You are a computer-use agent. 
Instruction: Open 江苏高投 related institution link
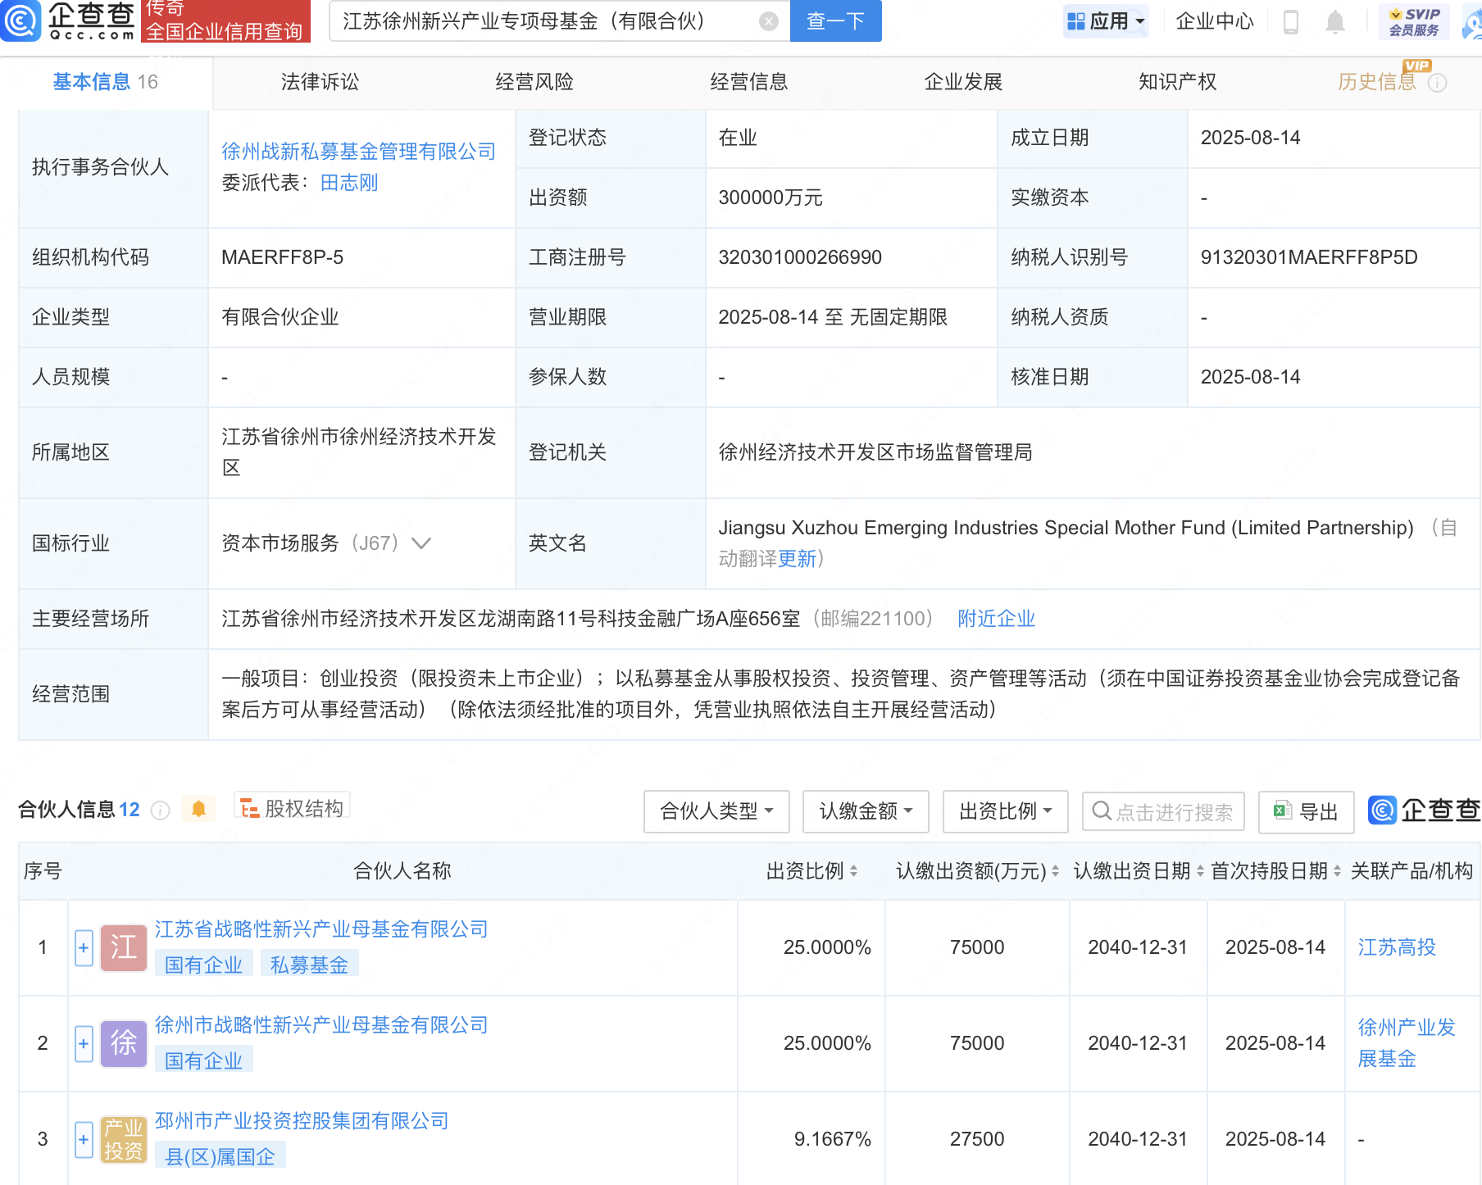(x=1397, y=947)
